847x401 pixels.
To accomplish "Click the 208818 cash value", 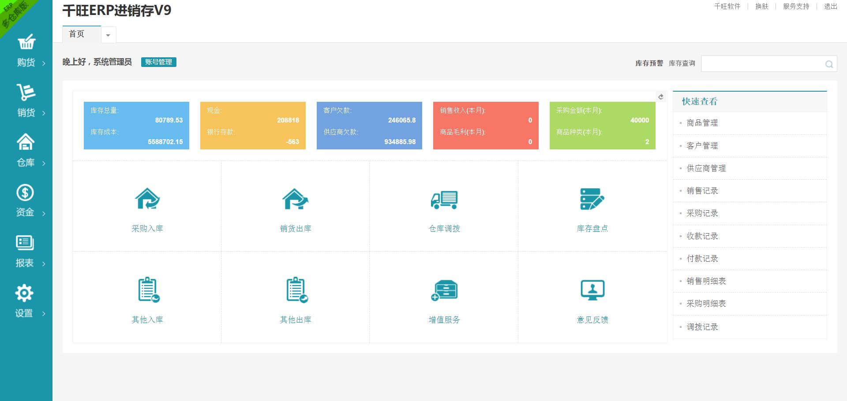I will (x=288, y=120).
